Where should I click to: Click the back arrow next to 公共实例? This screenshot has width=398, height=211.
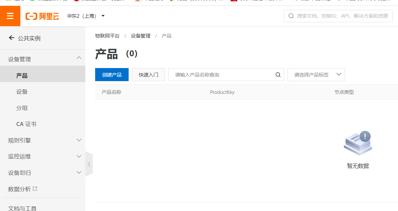point(11,38)
